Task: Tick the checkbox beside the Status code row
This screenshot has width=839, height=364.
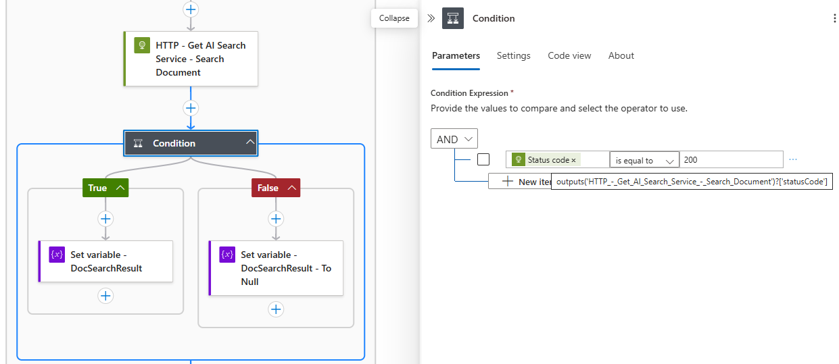Action: pyautogui.click(x=483, y=159)
